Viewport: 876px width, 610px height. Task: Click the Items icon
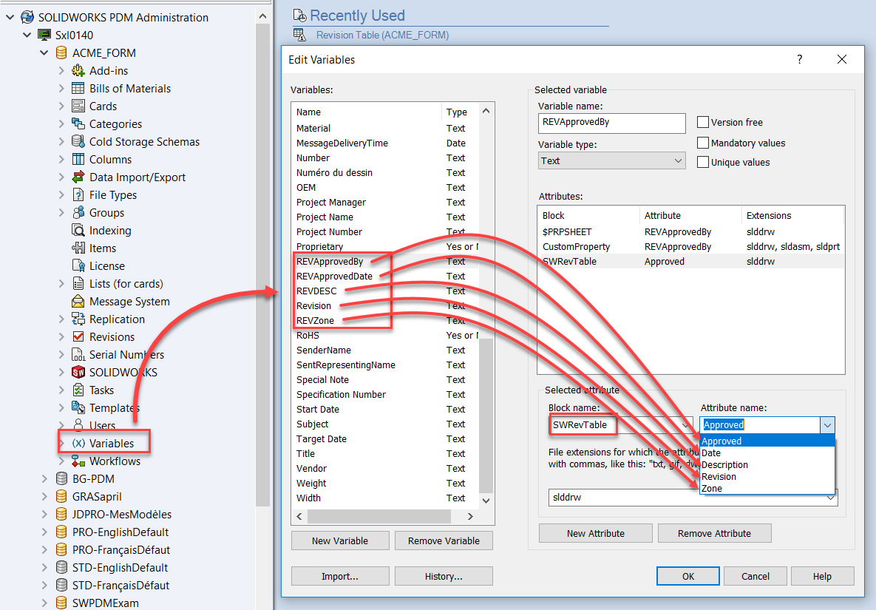click(x=78, y=248)
